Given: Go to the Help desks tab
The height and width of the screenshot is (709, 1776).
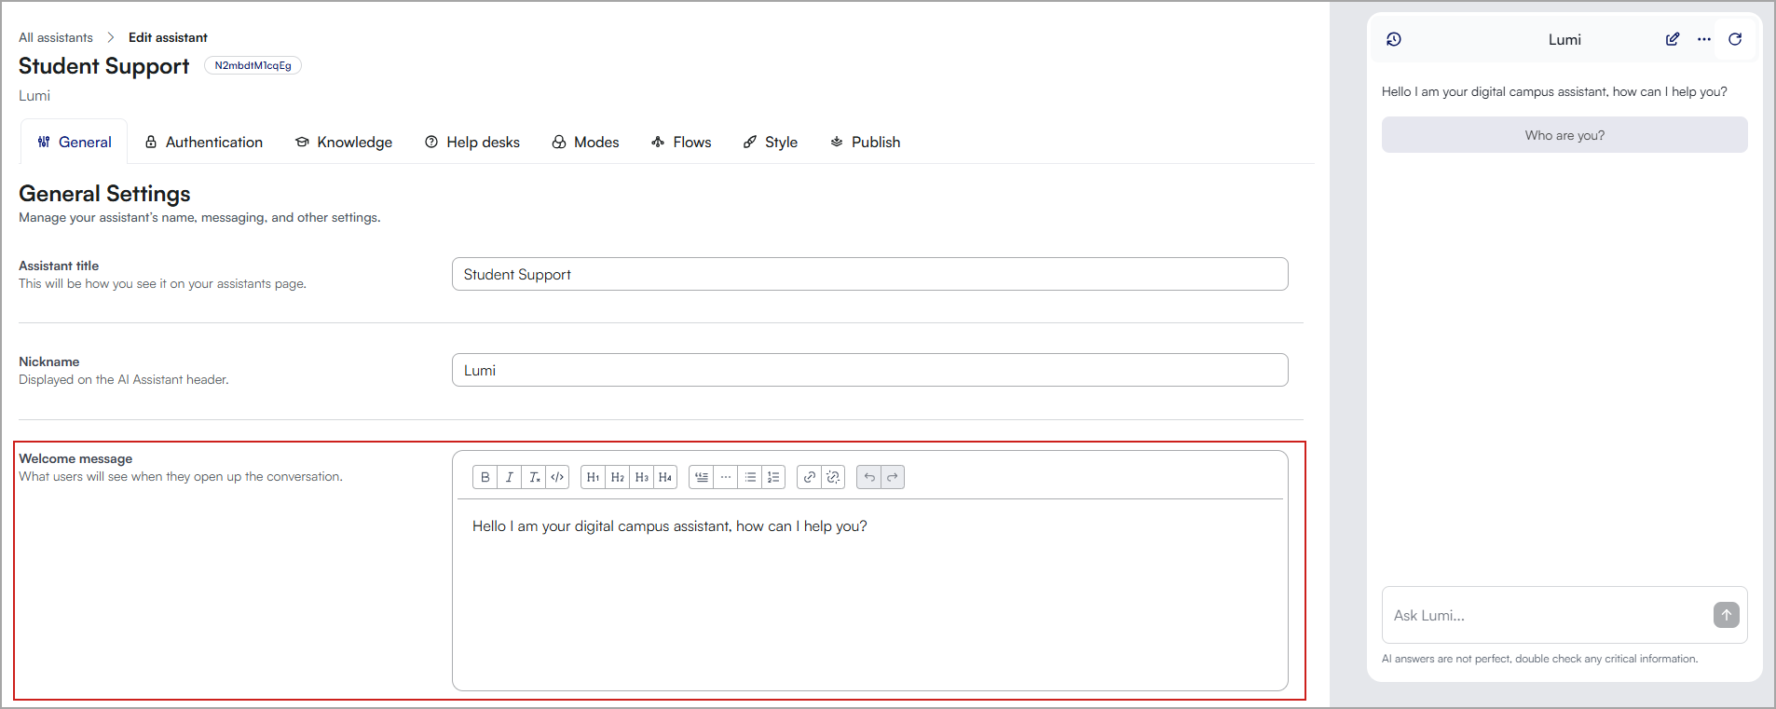Looking at the screenshot, I should [x=472, y=142].
